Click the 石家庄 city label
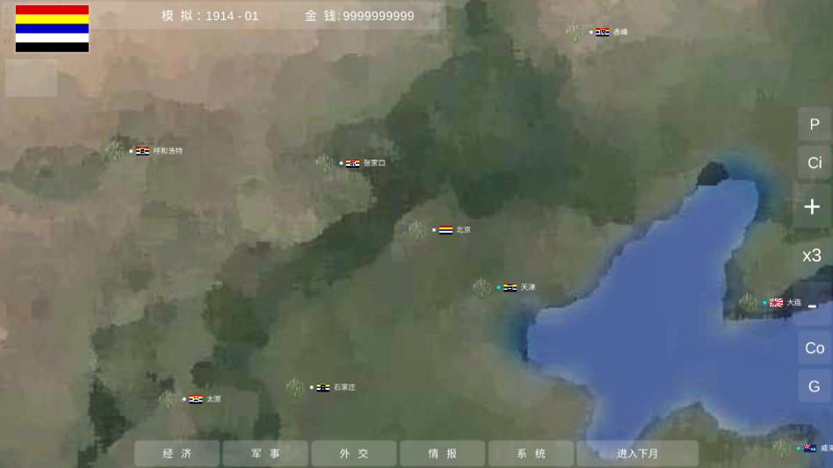The width and height of the screenshot is (833, 468). pos(344,387)
